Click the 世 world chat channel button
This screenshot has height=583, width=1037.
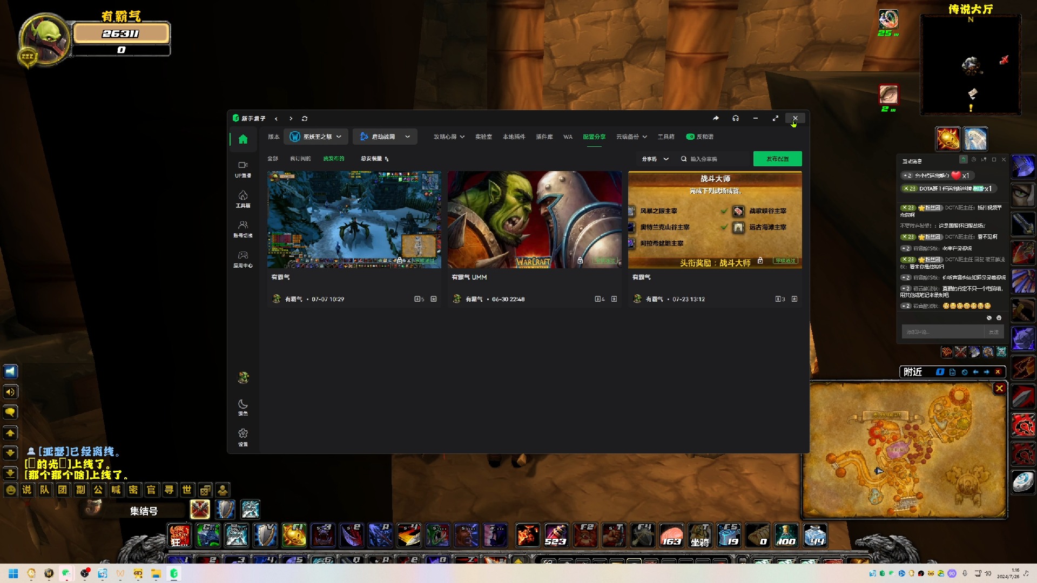coord(187,490)
